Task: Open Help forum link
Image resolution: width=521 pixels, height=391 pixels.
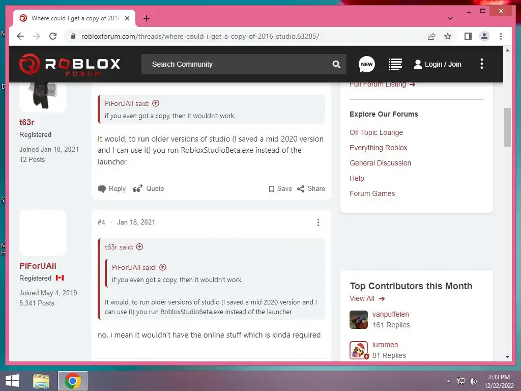Action: point(357,178)
